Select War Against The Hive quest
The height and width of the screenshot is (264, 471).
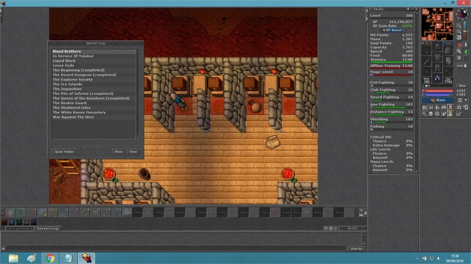tap(94, 117)
